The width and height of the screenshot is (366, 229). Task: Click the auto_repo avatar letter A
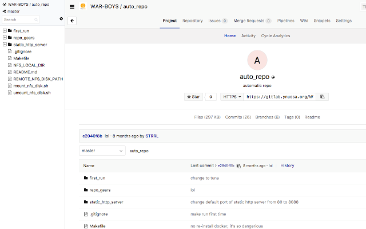(x=257, y=60)
